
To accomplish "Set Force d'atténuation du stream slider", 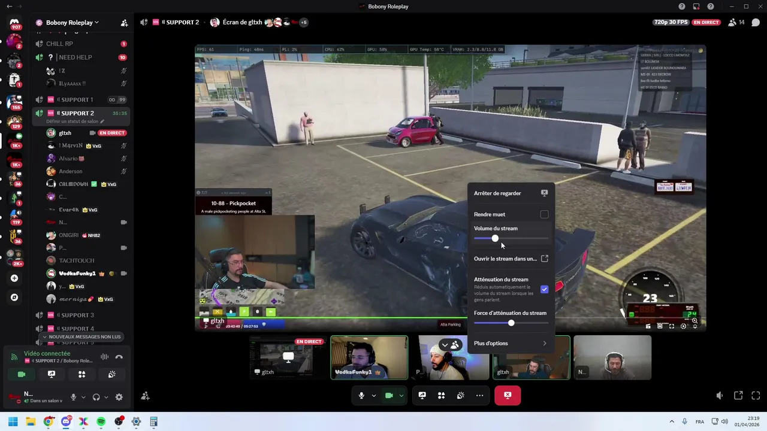I will click(511, 323).
